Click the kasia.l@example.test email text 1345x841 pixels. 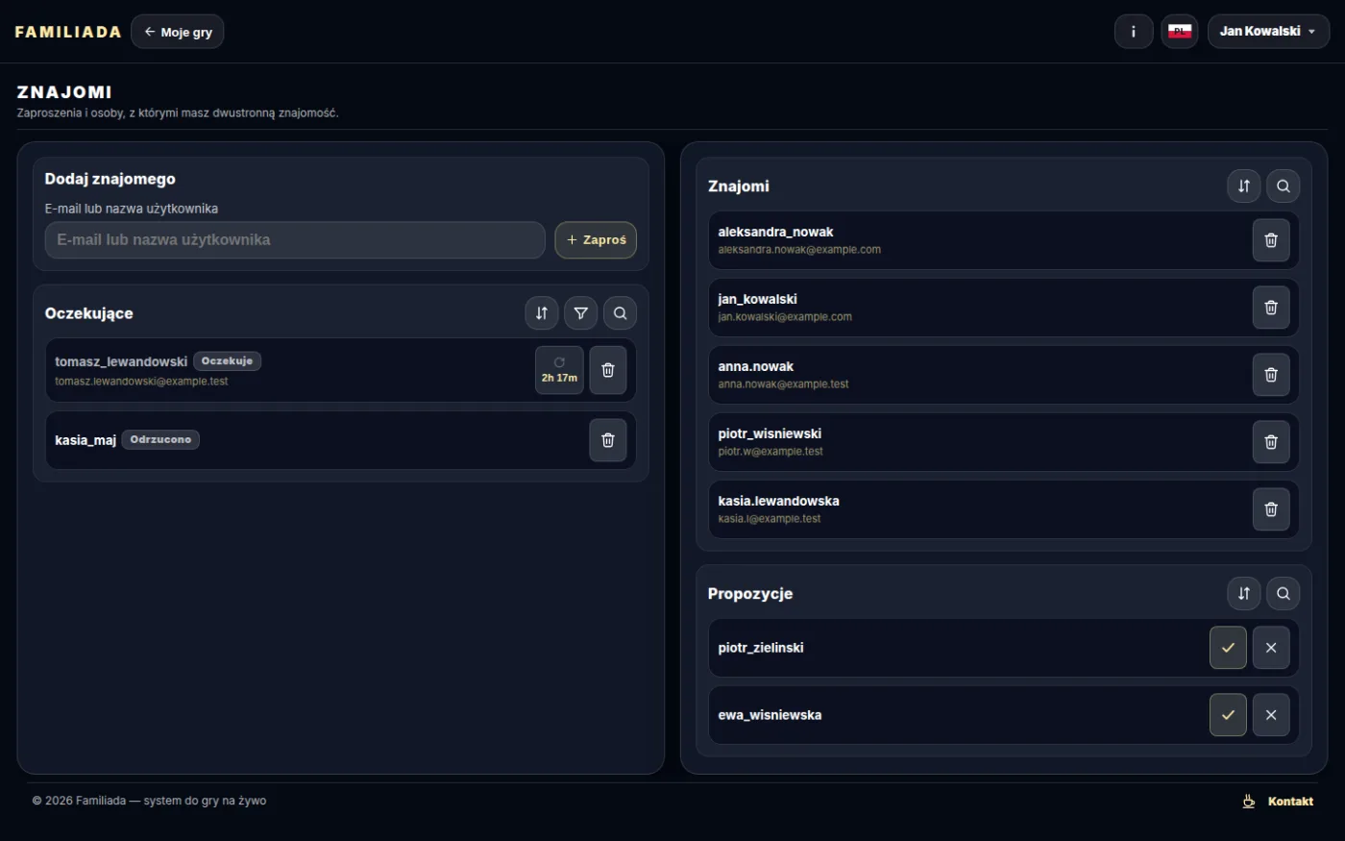coord(770,519)
